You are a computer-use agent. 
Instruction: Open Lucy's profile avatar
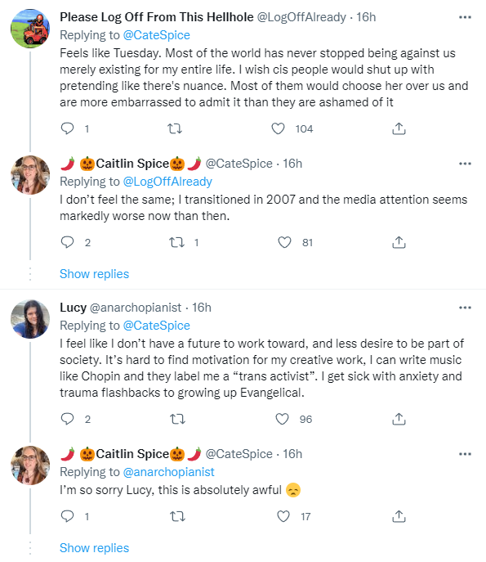30,319
